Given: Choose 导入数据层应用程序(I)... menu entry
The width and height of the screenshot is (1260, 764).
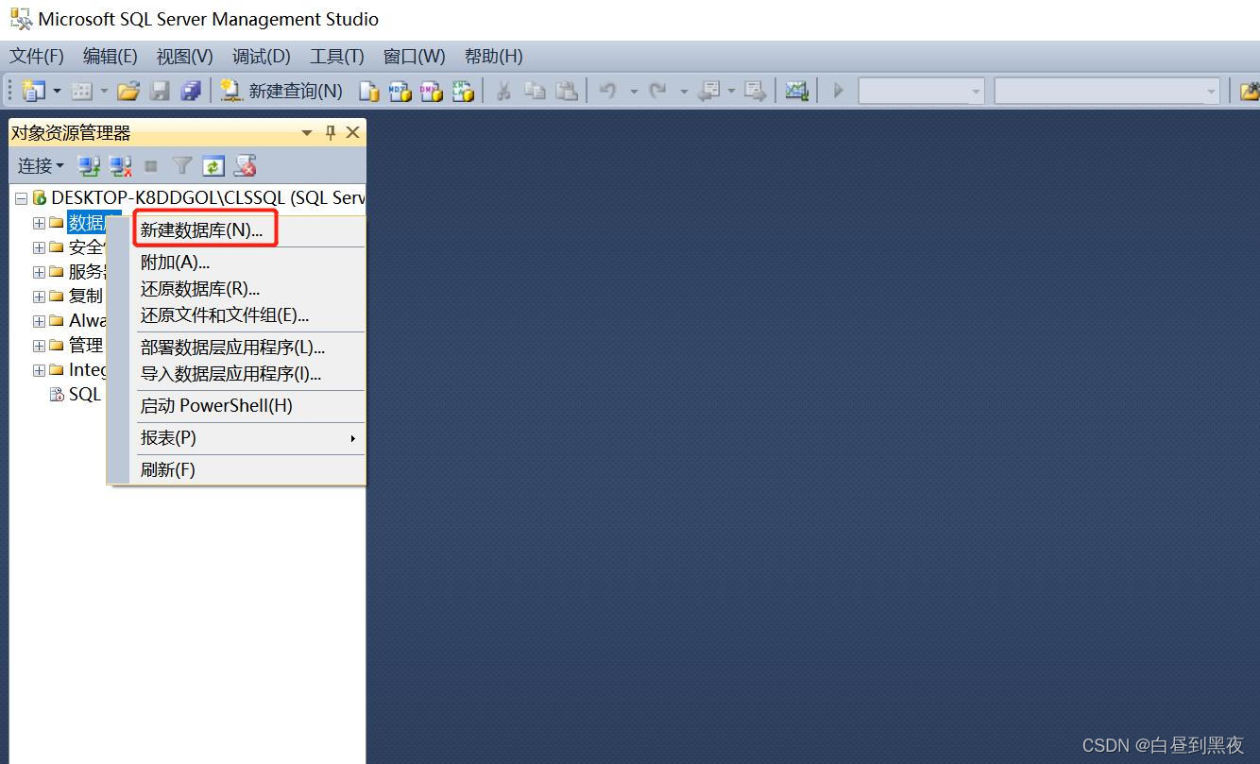Looking at the screenshot, I should (x=247, y=374).
